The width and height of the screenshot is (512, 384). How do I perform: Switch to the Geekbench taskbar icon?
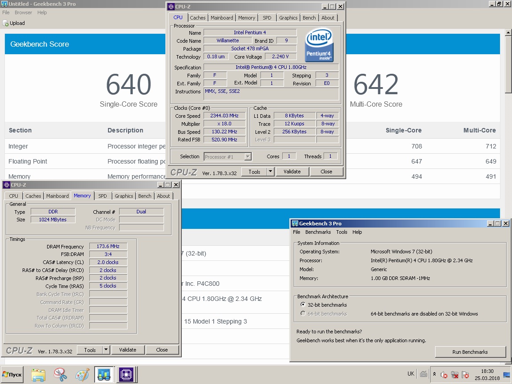click(104, 375)
